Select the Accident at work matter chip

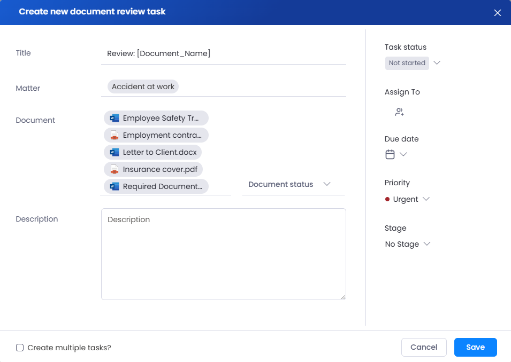[143, 86]
